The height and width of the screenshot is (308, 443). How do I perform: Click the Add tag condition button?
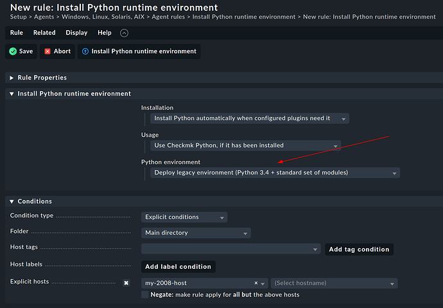(x=358, y=249)
